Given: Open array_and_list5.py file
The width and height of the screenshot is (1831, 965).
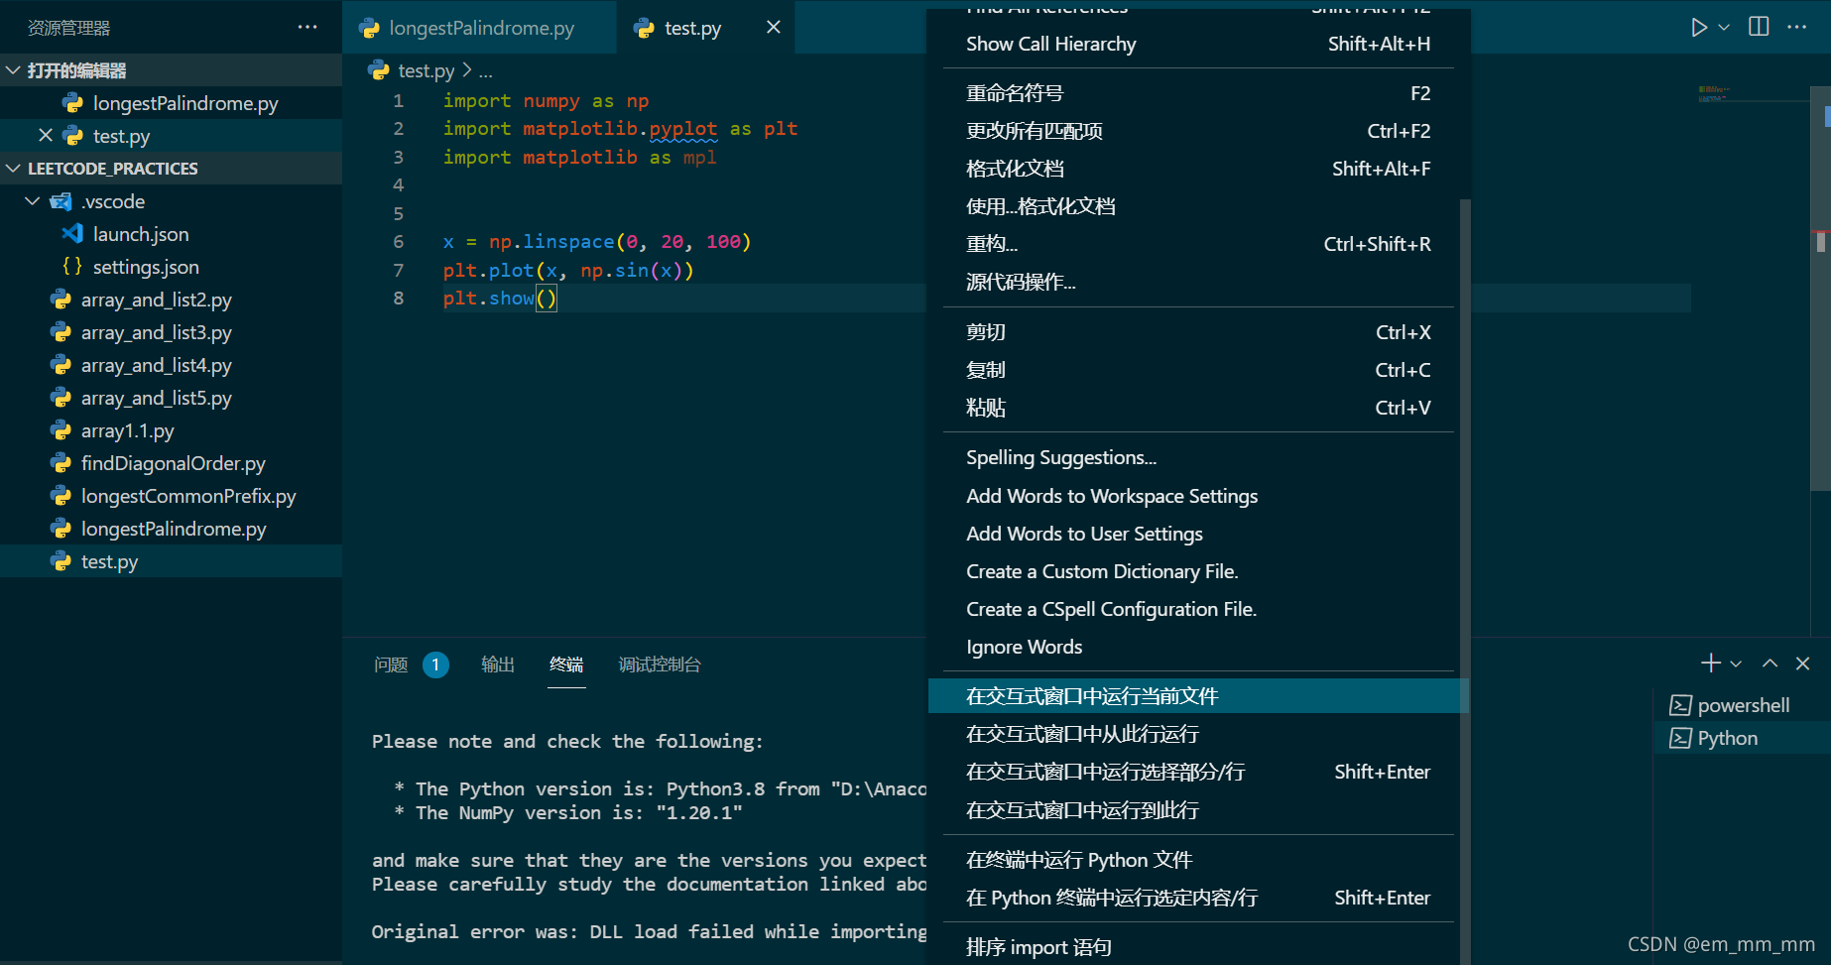Looking at the screenshot, I should click(171, 398).
